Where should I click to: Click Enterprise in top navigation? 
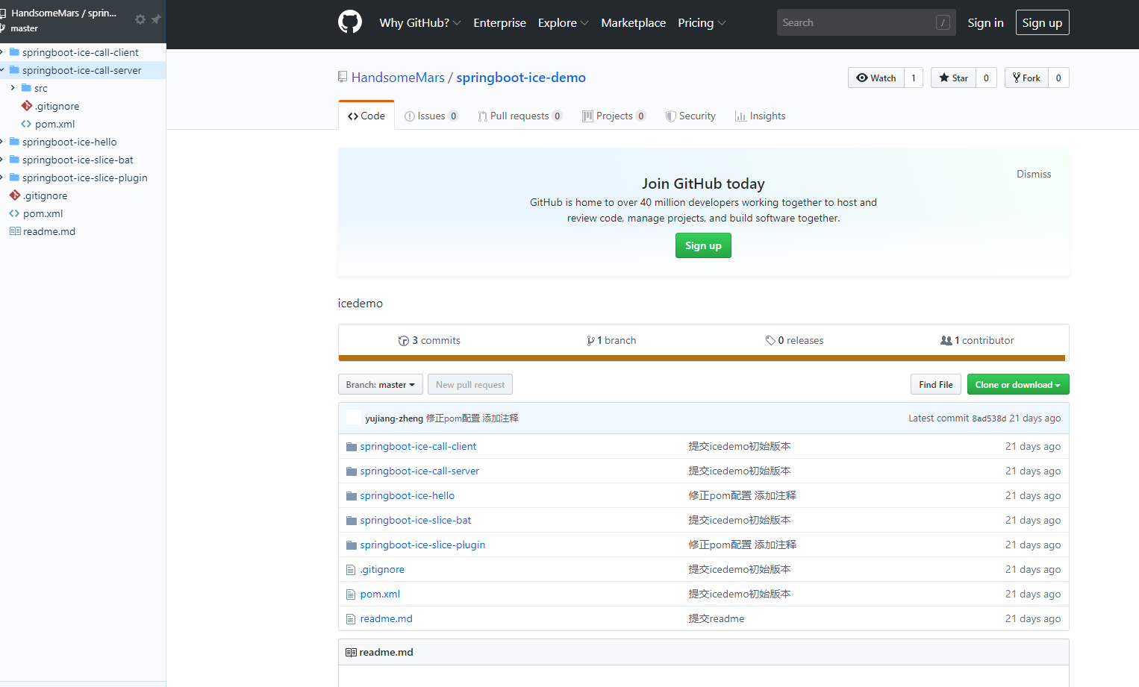[x=499, y=22]
